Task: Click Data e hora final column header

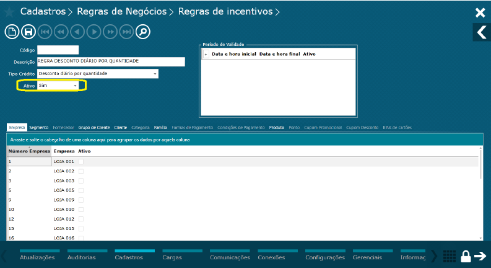Action: pyautogui.click(x=280, y=55)
